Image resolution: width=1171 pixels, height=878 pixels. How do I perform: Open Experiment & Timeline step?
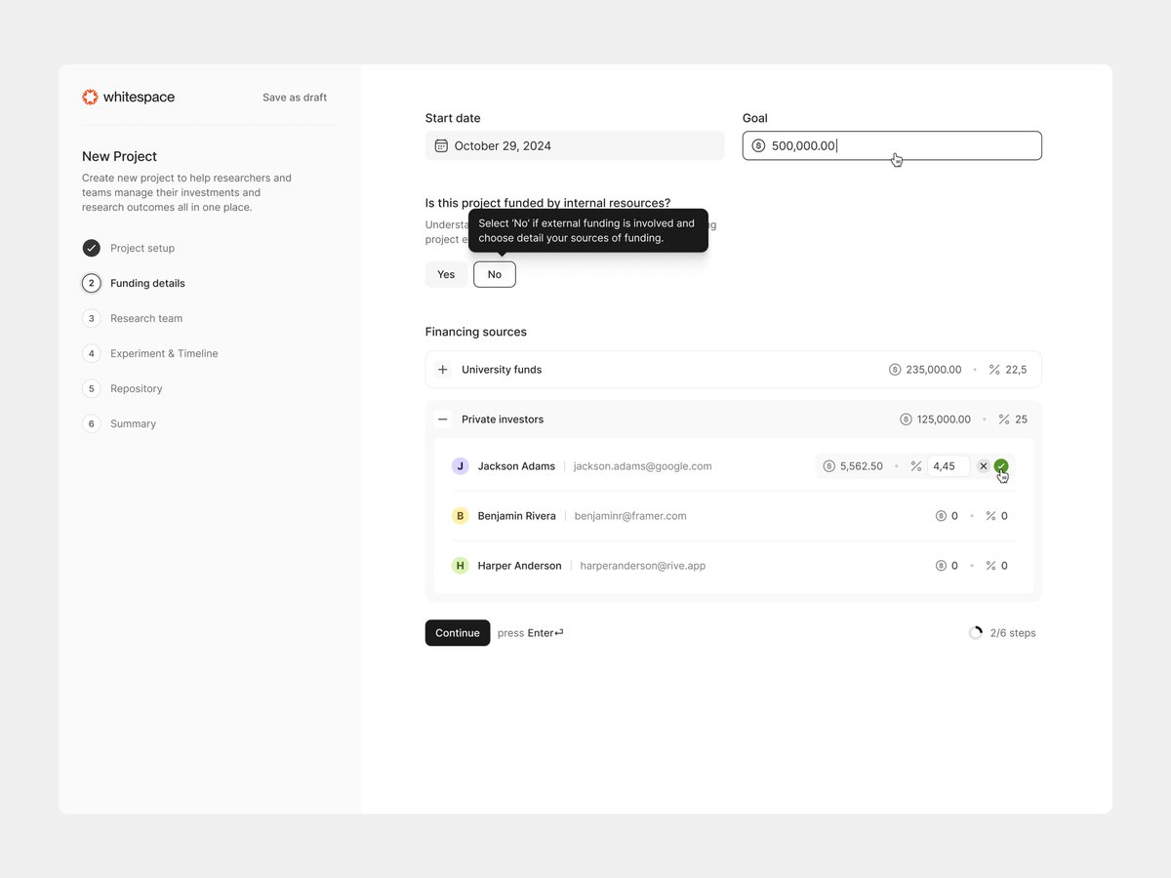(x=163, y=353)
